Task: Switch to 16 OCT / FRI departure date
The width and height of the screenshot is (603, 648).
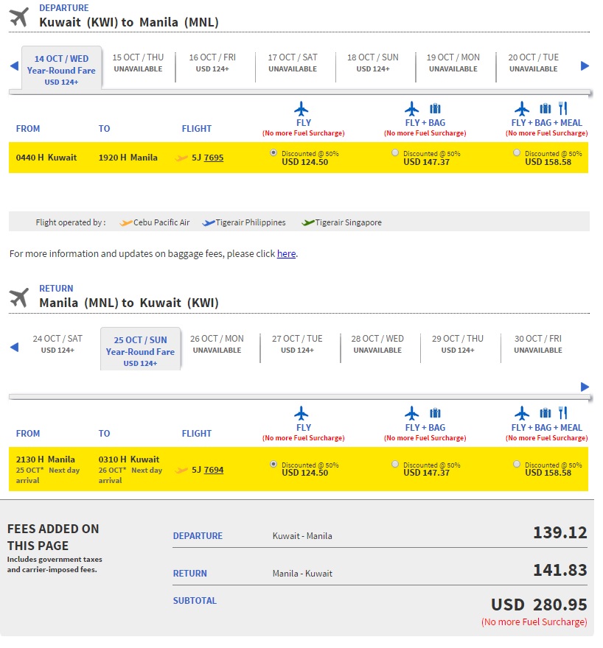Action: pos(212,63)
